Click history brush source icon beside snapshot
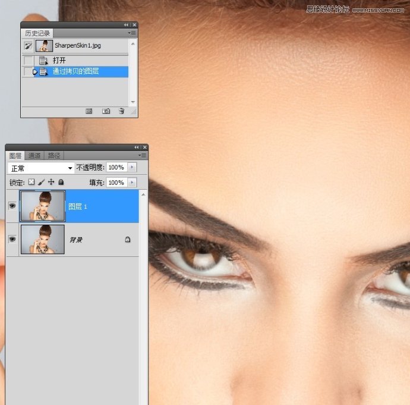 coord(28,46)
